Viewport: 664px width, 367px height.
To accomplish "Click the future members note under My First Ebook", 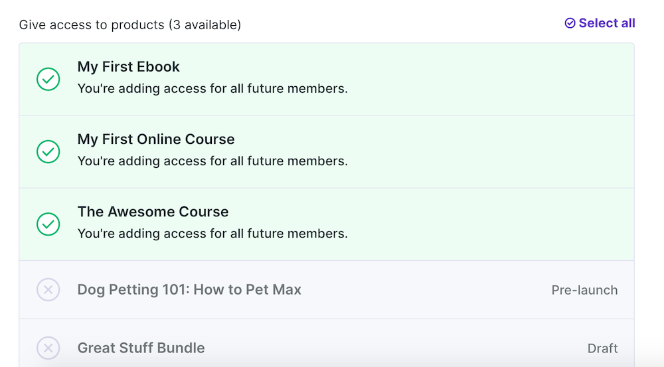I will [212, 88].
